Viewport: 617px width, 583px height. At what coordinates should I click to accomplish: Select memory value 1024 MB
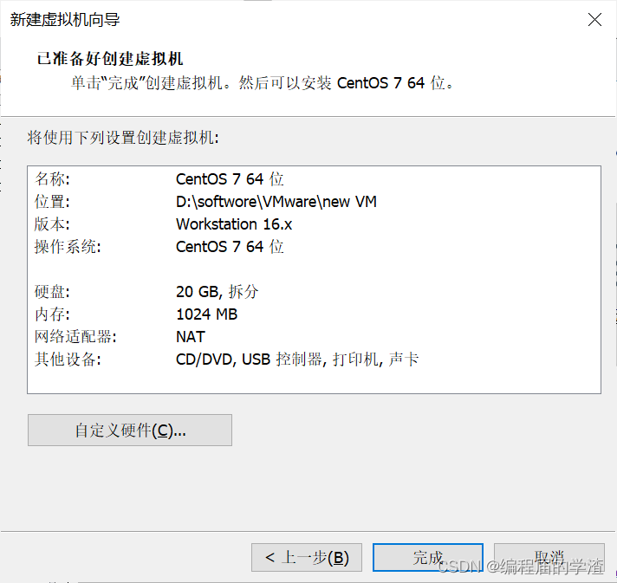(206, 314)
